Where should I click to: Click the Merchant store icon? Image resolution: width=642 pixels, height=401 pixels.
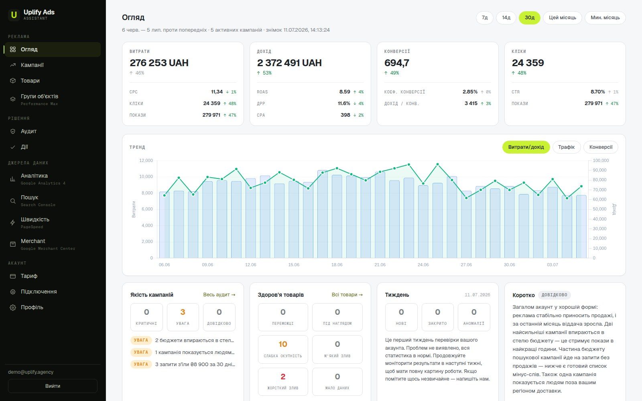click(x=13, y=244)
